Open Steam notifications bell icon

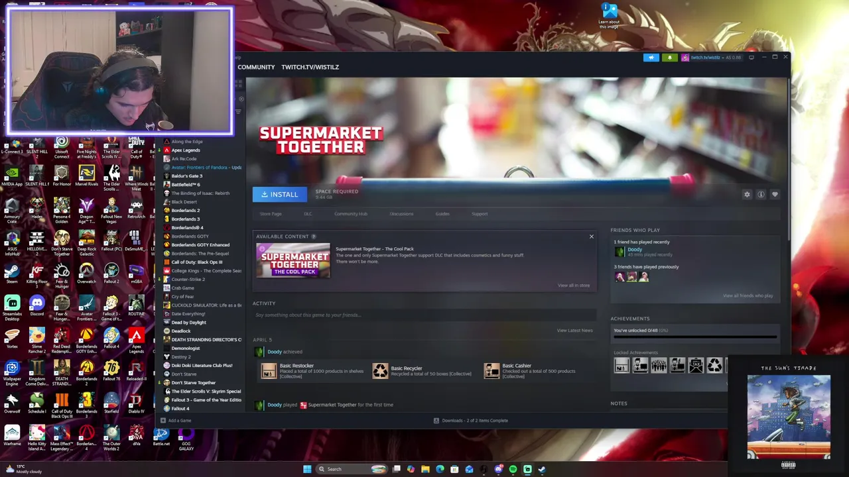[x=669, y=58]
